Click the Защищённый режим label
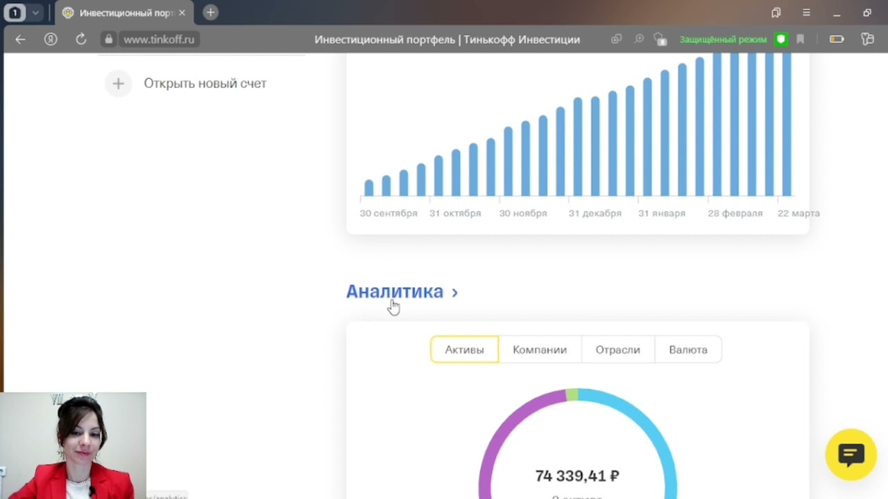 (x=723, y=40)
